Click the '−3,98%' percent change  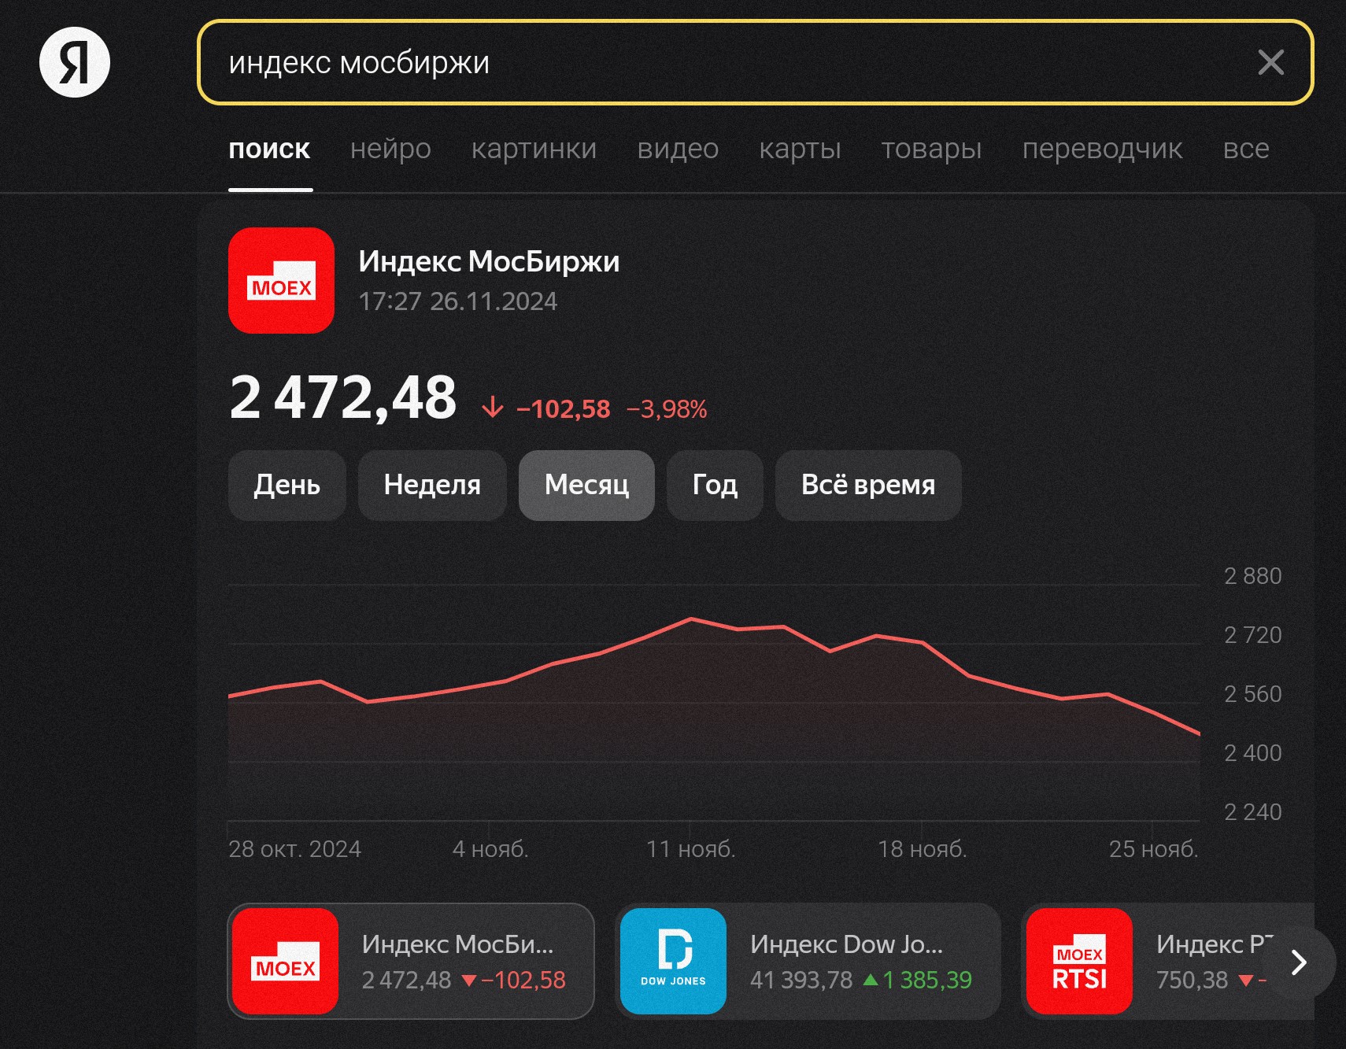click(667, 409)
